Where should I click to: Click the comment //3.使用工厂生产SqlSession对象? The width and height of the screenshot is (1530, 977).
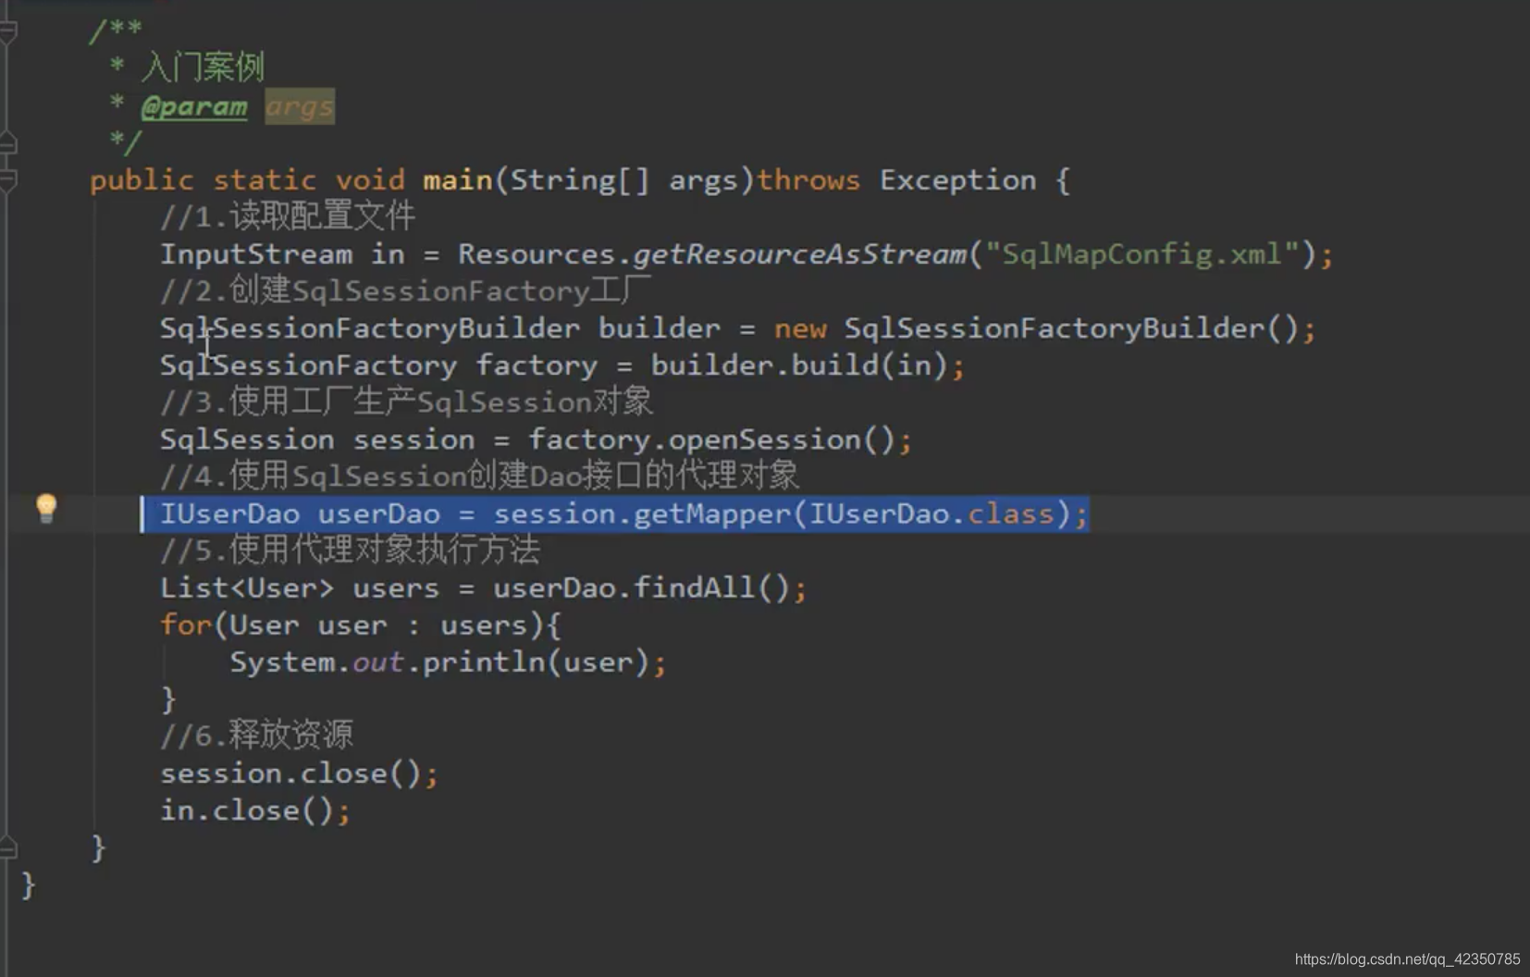coord(406,402)
